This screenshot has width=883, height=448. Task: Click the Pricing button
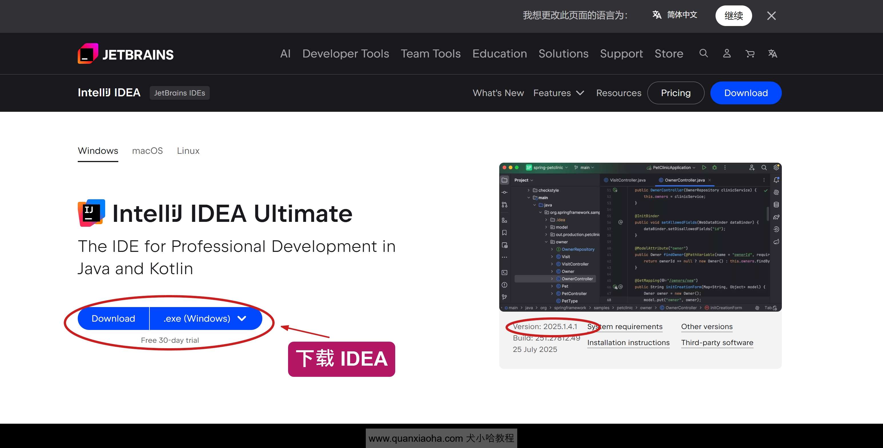click(676, 93)
